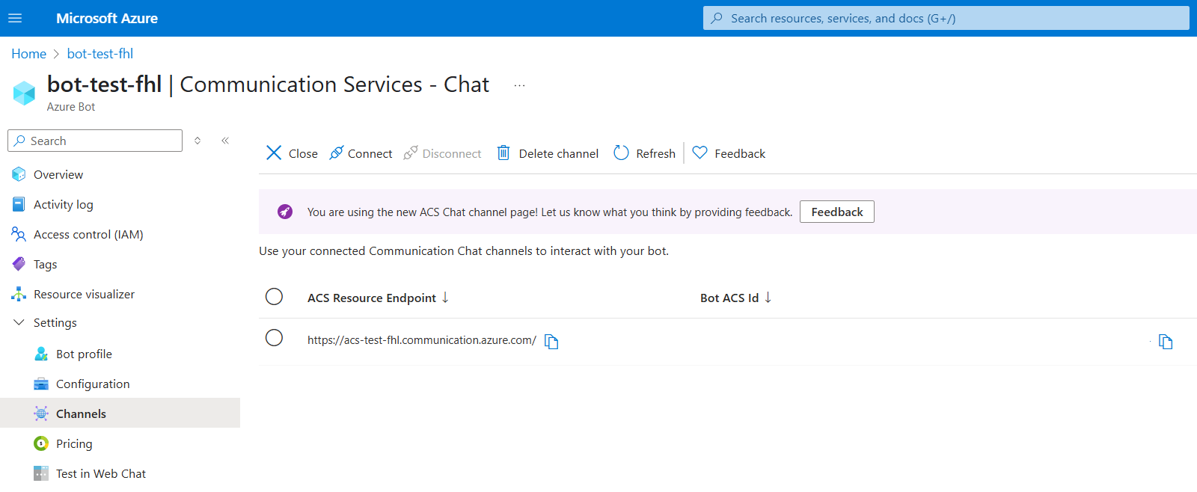Click the Access control (IAM) icon
Viewport: 1197px width, 492px height.
(19, 234)
